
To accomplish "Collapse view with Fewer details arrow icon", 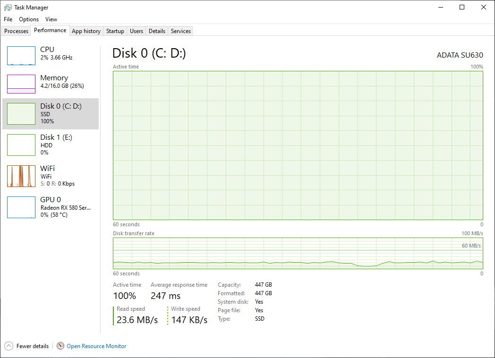I will click(x=9, y=346).
